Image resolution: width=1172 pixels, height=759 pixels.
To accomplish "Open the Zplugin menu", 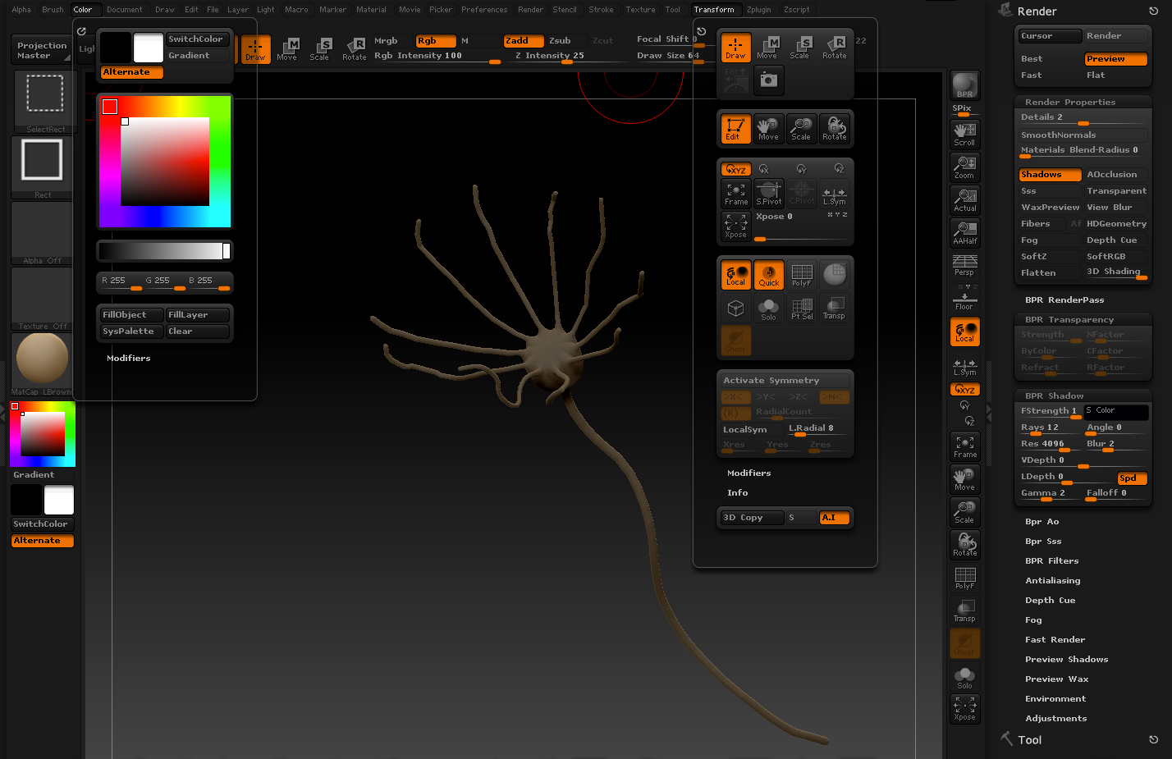I will click(x=758, y=10).
